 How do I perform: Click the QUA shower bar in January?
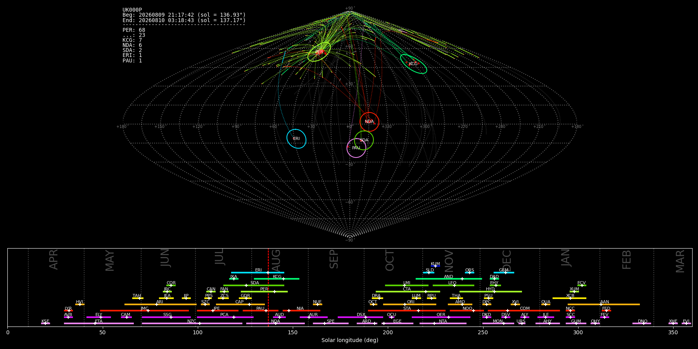[x=546, y=304]
